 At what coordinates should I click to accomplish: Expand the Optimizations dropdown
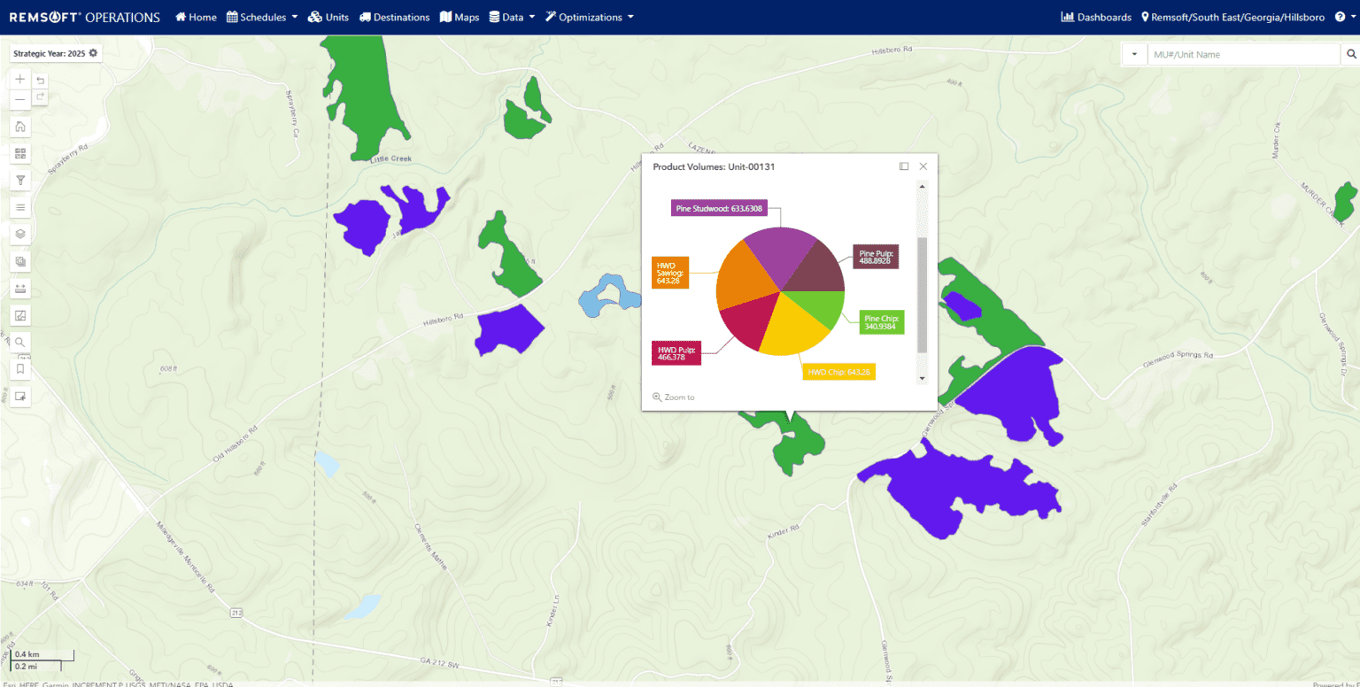click(589, 16)
